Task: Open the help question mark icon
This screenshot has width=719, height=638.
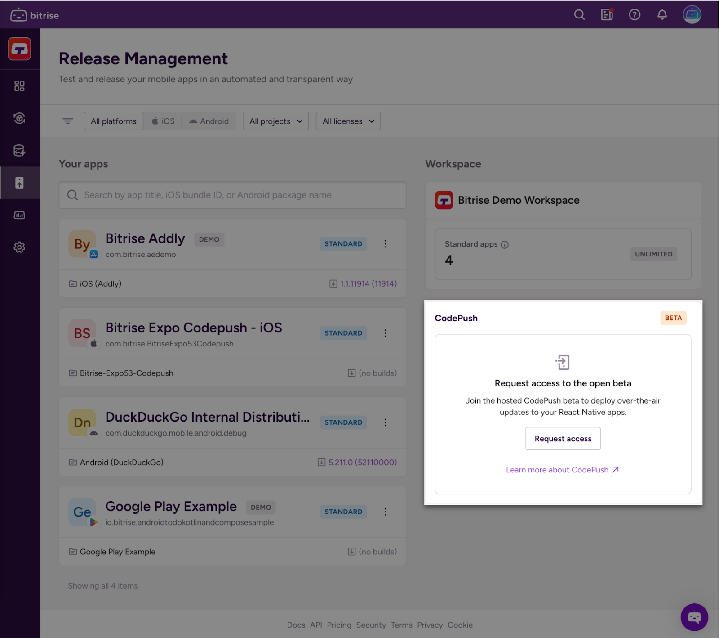Action: [635, 15]
